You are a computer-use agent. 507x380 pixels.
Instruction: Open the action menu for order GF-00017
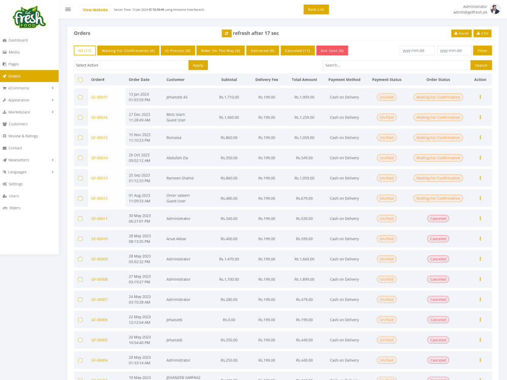tap(480, 97)
